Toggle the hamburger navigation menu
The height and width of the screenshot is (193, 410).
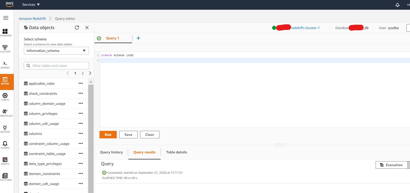(x=6, y=18)
